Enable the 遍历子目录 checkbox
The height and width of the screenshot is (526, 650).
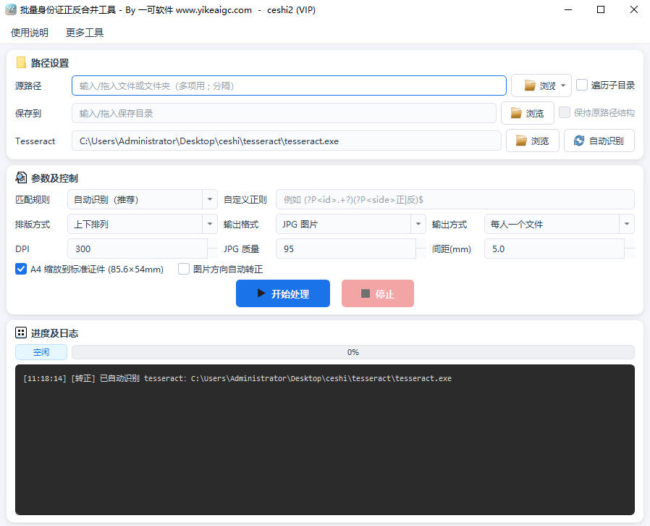click(x=582, y=85)
